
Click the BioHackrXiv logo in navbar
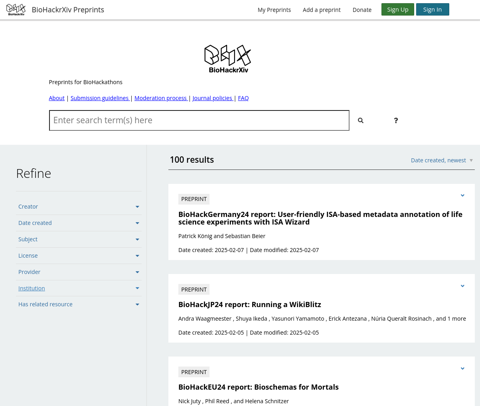(16, 10)
